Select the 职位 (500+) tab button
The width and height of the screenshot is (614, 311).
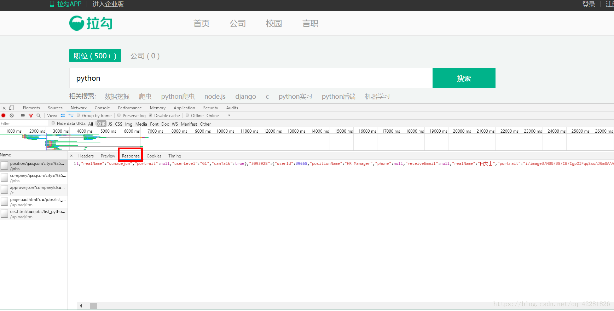pyautogui.click(x=95, y=56)
